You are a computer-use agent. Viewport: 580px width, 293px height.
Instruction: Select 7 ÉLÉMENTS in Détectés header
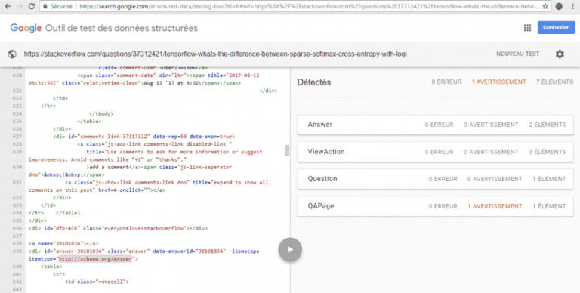[554, 82]
